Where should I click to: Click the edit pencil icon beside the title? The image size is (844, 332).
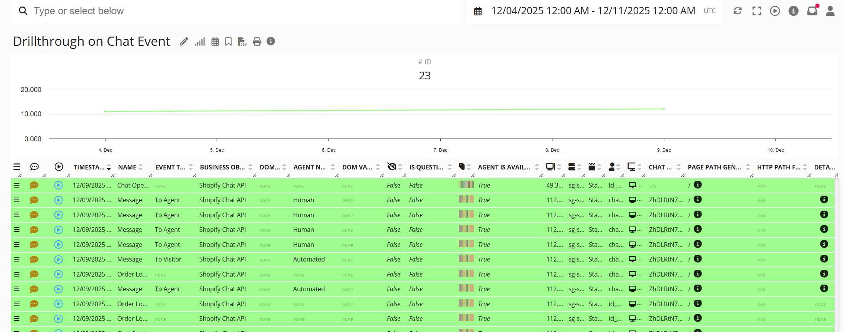(x=184, y=42)
